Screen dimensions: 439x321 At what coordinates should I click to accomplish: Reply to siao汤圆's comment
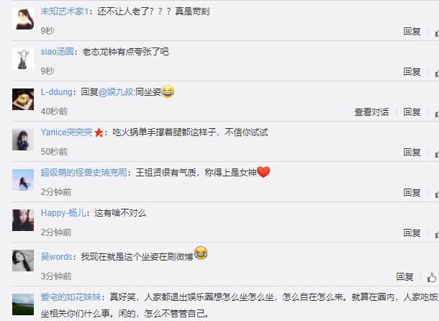point(412,72)
